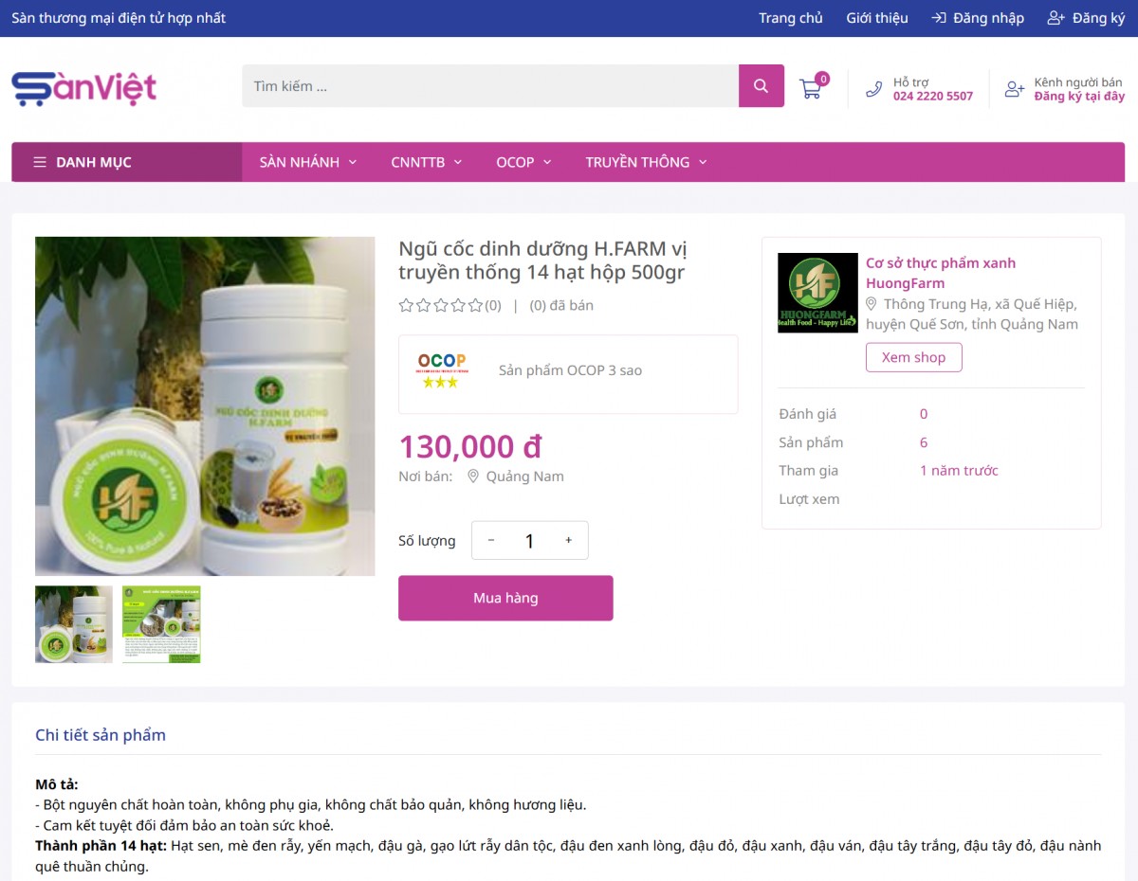The width and height of the screenshot is (1138, 881).
Task: Click the seller channel user icon
Action: pyautogui.click(x=1015, y=89)
